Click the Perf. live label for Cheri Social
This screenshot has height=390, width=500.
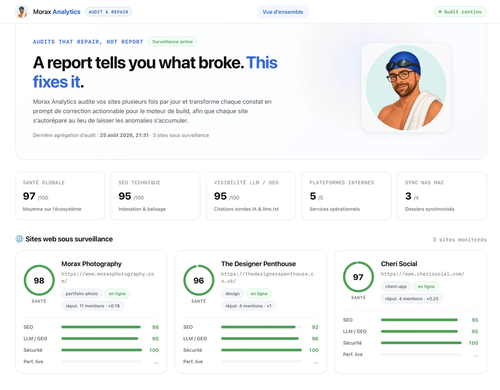pyautogui.click(x=353, y=354)
